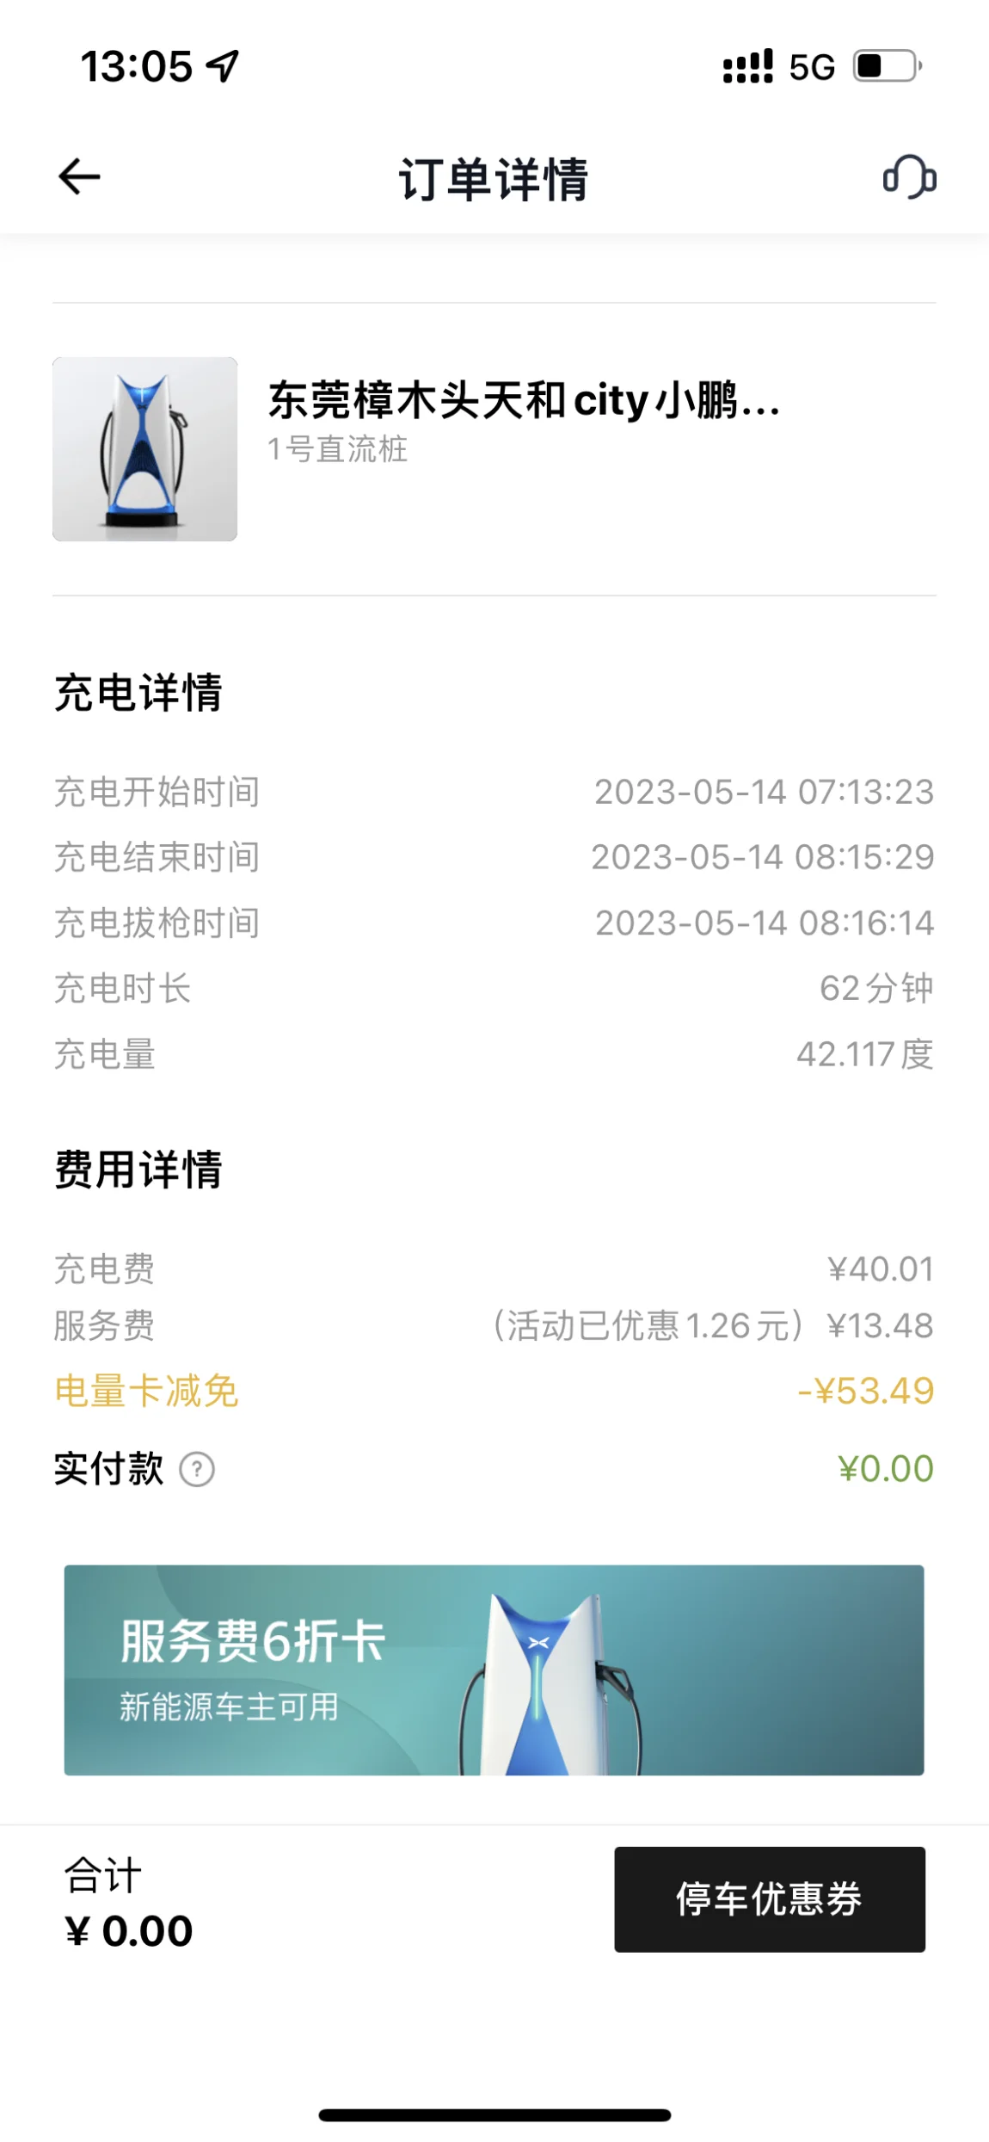Tap the 停车优惠券 button

tap(770, 1899)
